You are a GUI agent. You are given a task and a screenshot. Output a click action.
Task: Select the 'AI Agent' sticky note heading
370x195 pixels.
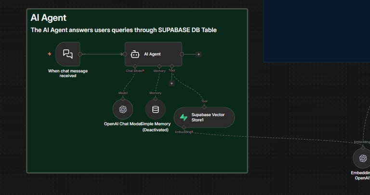pyautogui.click(x=49, y=18)
